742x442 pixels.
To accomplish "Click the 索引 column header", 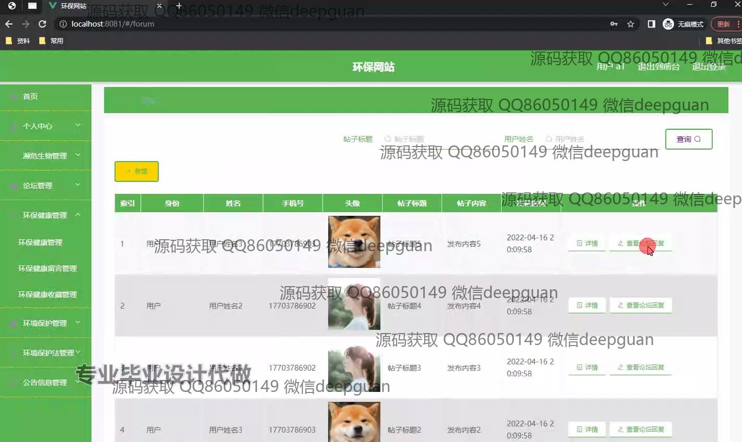I will [128, 203].
